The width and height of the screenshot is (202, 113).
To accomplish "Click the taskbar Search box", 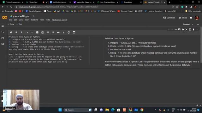I will click(78, 110).
